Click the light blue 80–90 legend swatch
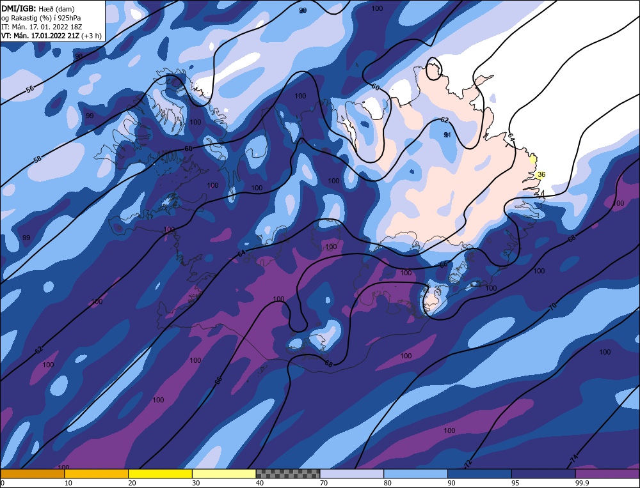The width and height of the screenshot is (640, 488). (415, 473)
